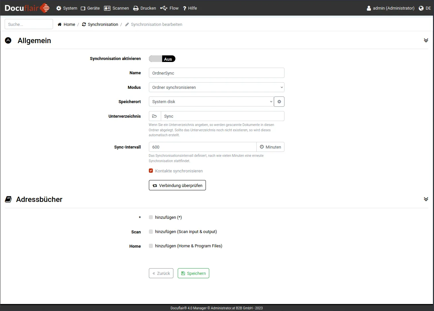The height and width of the screenshot is (311, 434).
Task: Toggle the Synchronisation aktivieren switch
Action: 162,59
